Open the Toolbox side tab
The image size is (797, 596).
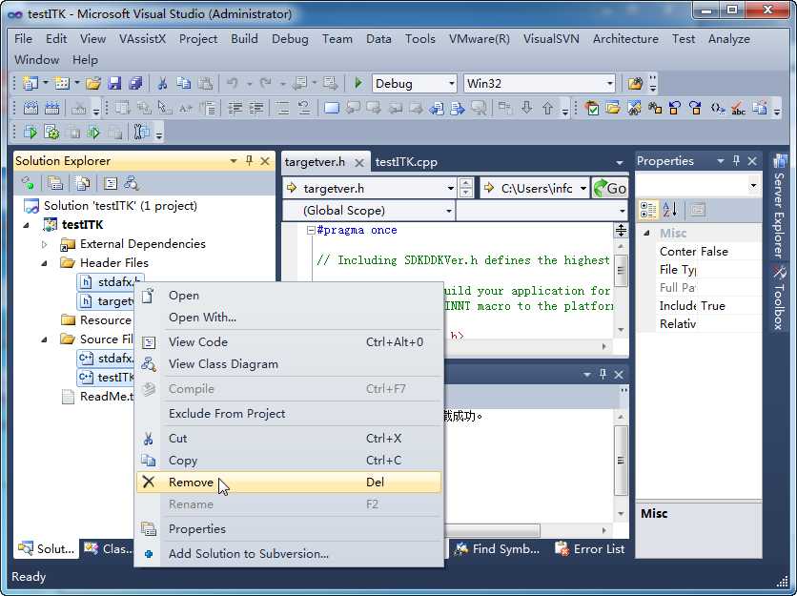779,298
